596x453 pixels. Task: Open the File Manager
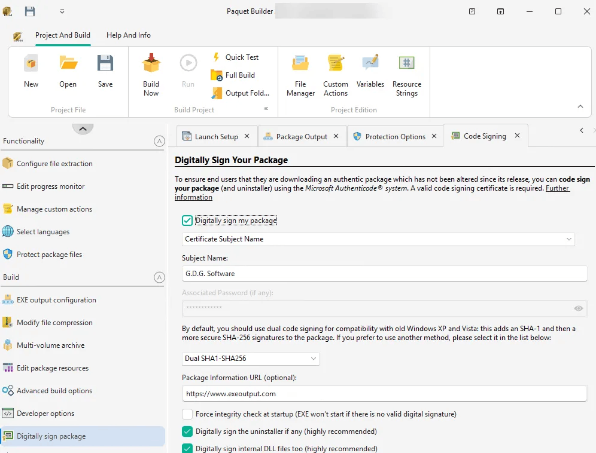pyautogui.click(x=300, y=76)
